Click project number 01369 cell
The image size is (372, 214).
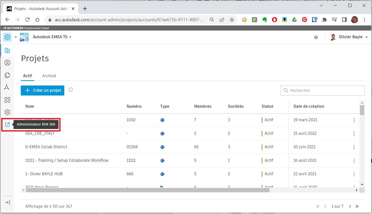132,147
